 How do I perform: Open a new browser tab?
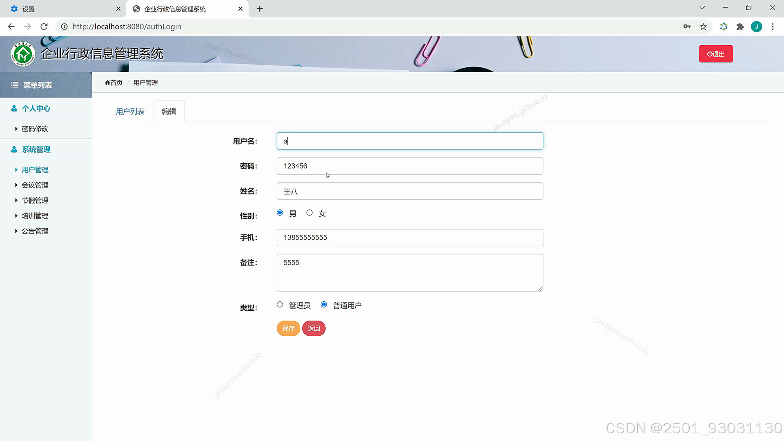pos(260,9)
